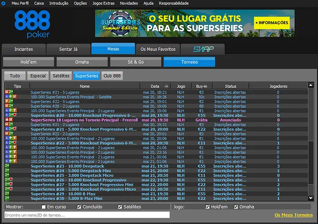318x224 pixels.
Task: Select the SuperSeries #24 - 5.000 Deepstack Mini row
Action: [156, 171]
